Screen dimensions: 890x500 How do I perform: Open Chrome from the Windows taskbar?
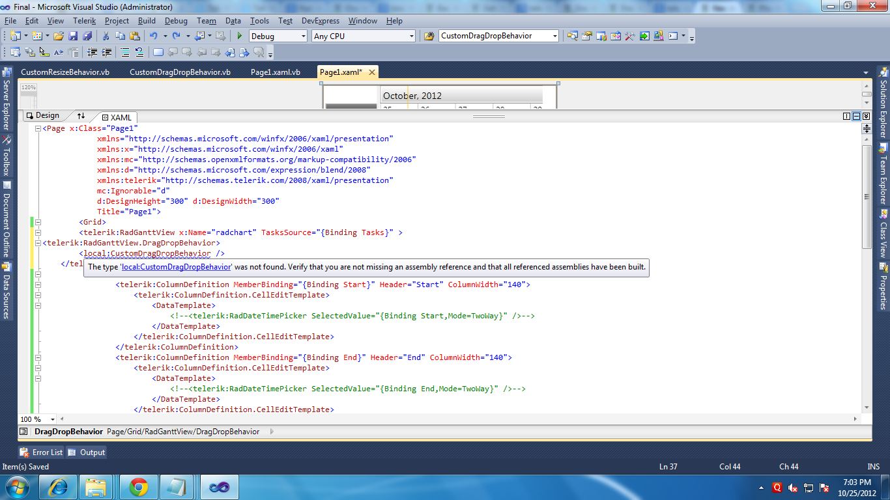[138, 486]
